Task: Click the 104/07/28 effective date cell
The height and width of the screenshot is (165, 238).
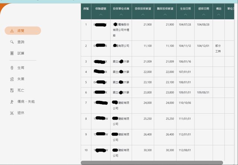Action: tap(185, 25)
